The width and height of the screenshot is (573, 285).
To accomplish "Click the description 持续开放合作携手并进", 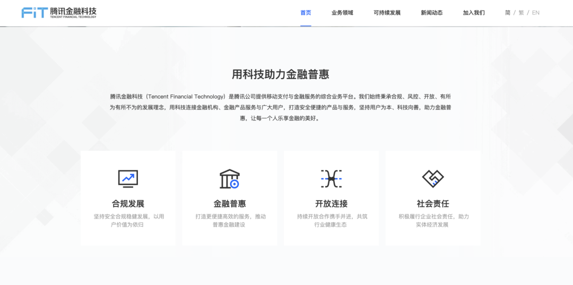I will pyautogui.click(x=332, y=220).
